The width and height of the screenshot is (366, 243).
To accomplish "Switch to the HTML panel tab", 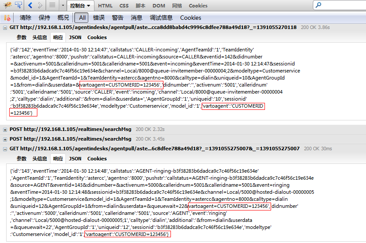I will (105, 6).
